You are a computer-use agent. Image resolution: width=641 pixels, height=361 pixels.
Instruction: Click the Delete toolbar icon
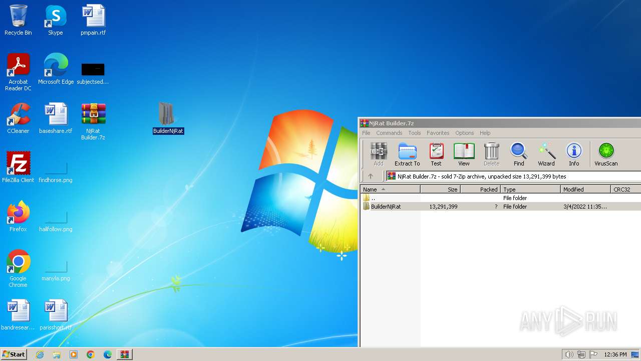[x=491, y=154]
